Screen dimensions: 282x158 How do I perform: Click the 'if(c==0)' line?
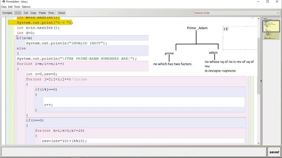[35, 120]
